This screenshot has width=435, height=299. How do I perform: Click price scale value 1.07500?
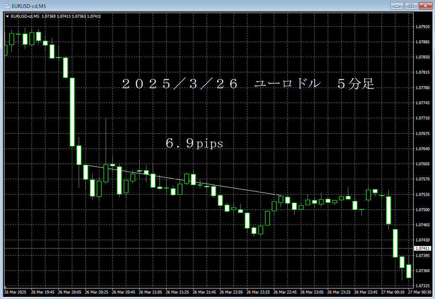[x=422, y=210]
